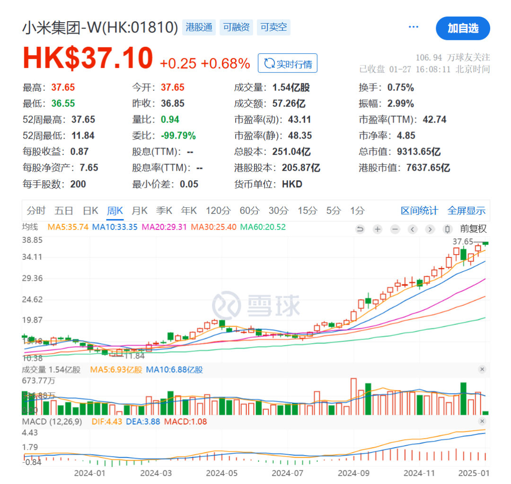Click the 成交额 57.26亿 value
Image resolution: width=511 pixels, height=484 pixels.
coord(289,103)
